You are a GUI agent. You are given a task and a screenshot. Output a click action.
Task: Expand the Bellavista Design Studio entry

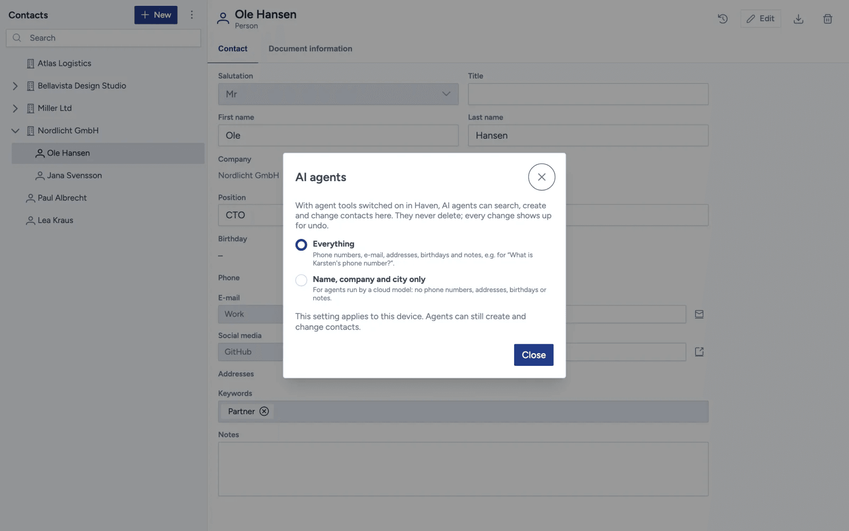[15, 86]
